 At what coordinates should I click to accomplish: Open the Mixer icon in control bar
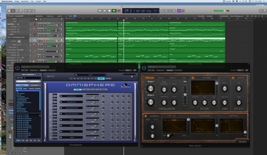point(30,11)
